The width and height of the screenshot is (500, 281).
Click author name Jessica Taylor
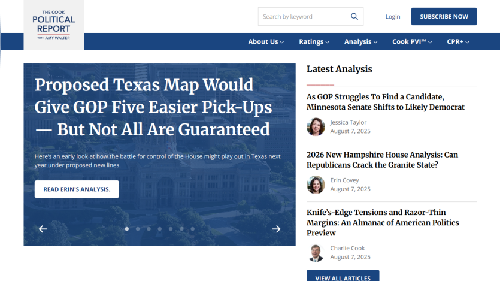coord(349,122)
